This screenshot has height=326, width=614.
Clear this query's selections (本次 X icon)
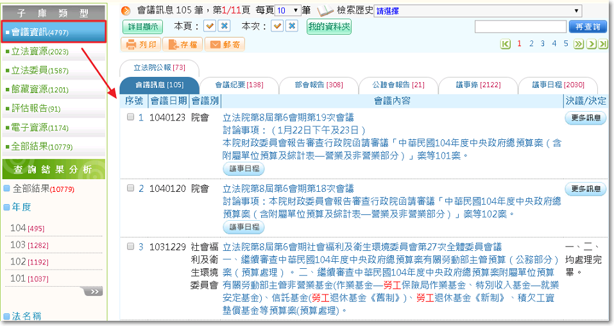[292, 26]
